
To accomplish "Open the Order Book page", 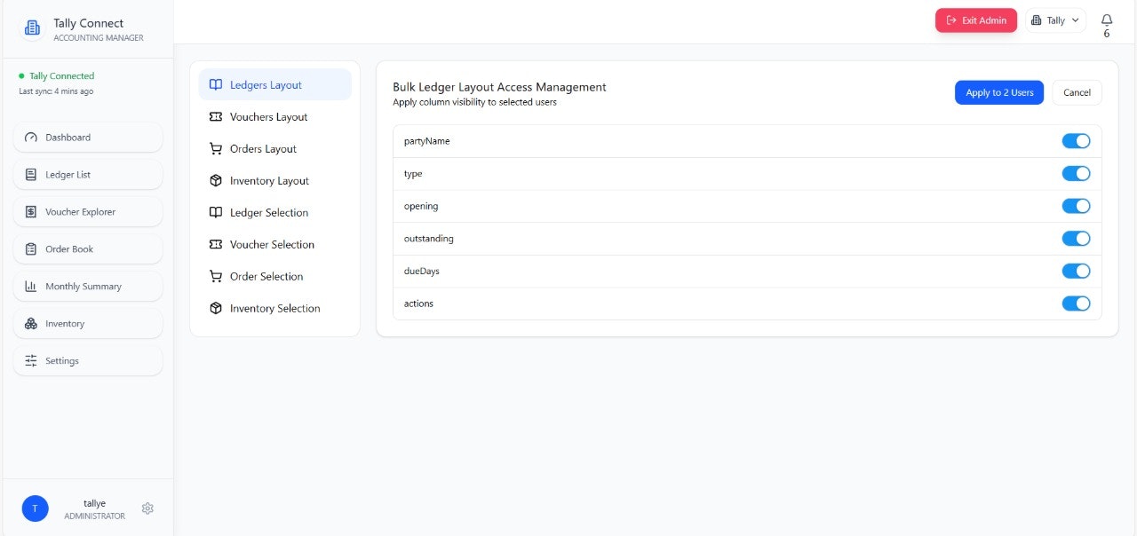I will 88,249.
